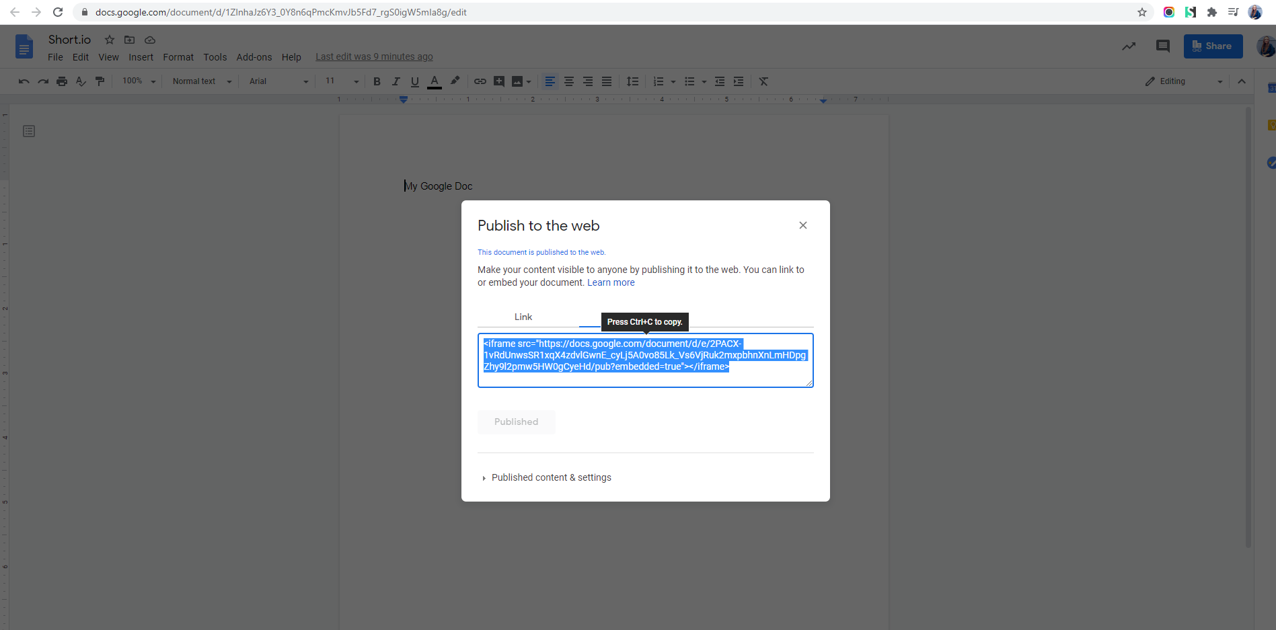Click the clear formatting icon
This screenshot has height=630, width=1276.
click(763, 81)
